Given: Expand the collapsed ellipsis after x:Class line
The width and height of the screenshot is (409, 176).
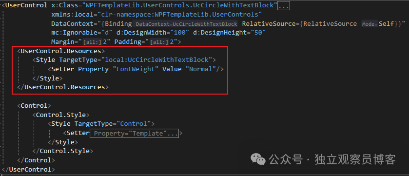Looking at the screenshot, I should (284, 5).
